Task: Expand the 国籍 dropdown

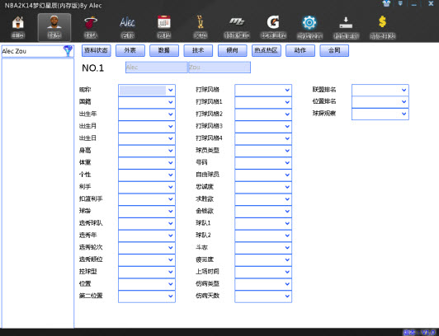Action: tap(147, 102)
